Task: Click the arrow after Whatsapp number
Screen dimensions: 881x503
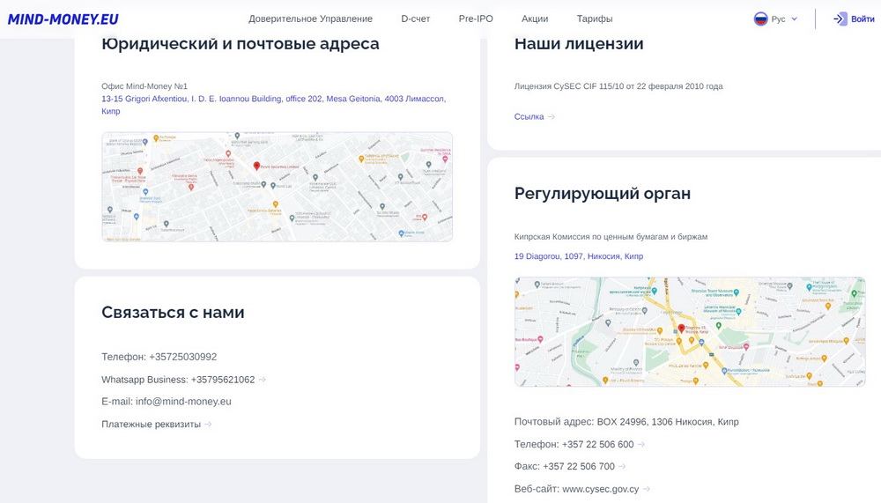Action: click(262, 380)
